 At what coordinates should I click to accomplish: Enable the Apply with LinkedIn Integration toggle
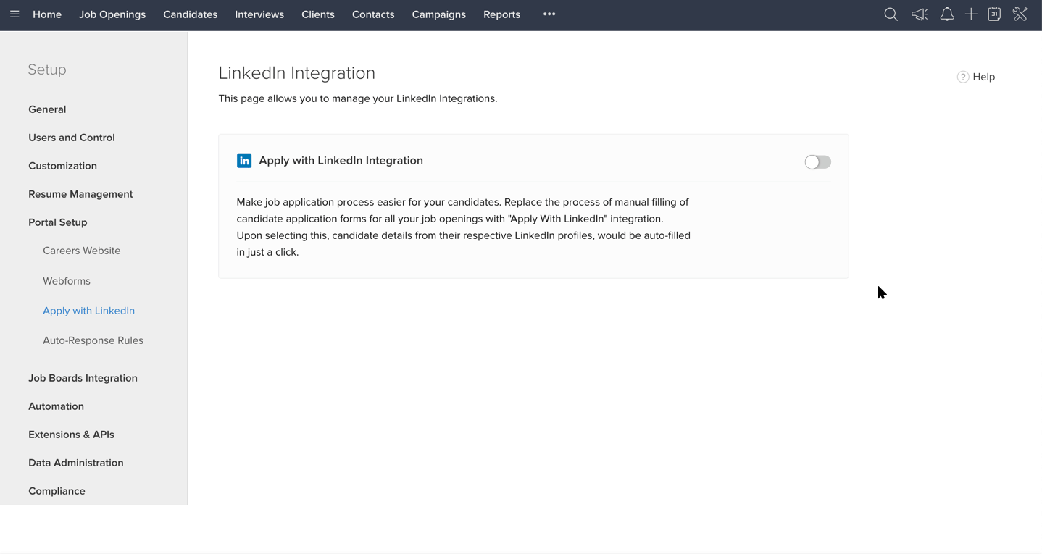point(817,162)
